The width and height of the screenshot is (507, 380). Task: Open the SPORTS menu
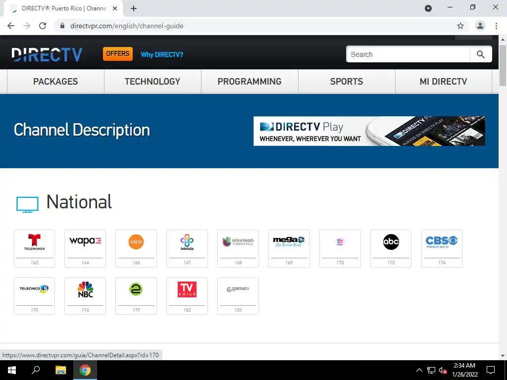tap(347, 82)
